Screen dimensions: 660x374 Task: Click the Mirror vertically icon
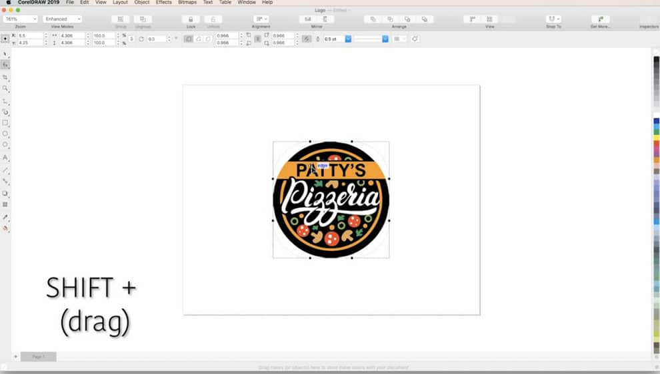[x=325, y=19]
